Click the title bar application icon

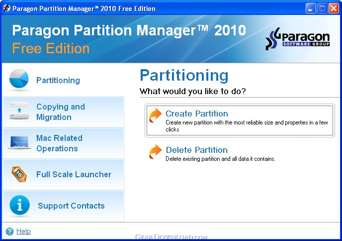[x=7, y=8]
